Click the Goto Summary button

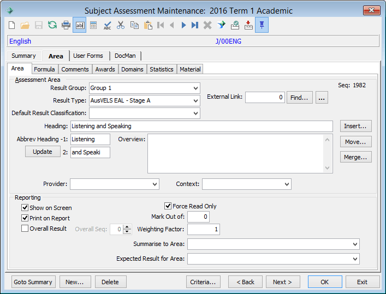33,282
